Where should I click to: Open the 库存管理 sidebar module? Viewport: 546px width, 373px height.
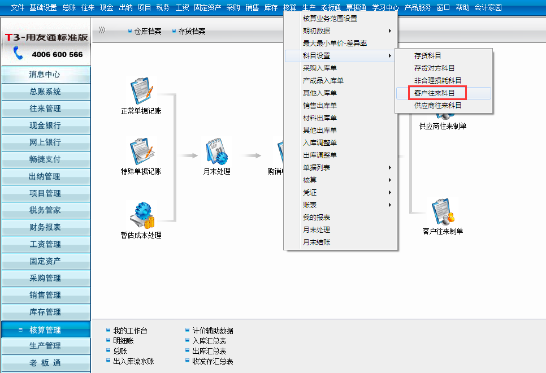[x=45, y=312]
